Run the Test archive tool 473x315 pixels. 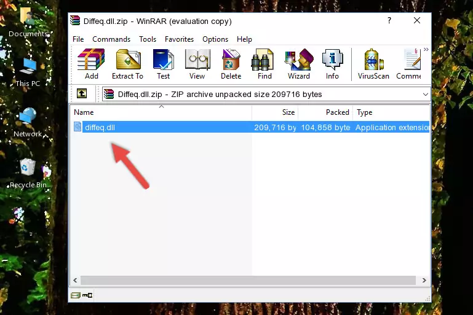coord(163,64)
